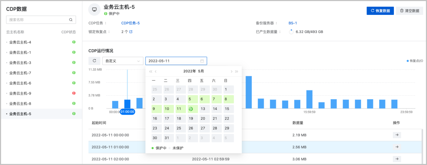Click the arrow icon for the 3.06 MB row
The width and height of the screenshot is (427, 165).
click(x=397, y=159)
